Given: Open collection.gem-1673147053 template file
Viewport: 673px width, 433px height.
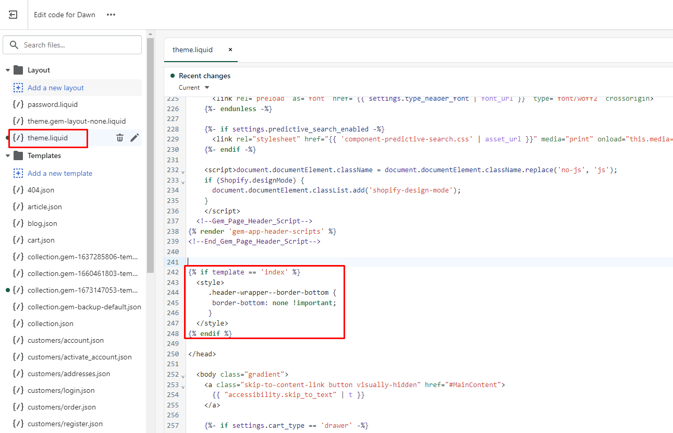Looking at the screenshot, I should click(x=83, y=290).
